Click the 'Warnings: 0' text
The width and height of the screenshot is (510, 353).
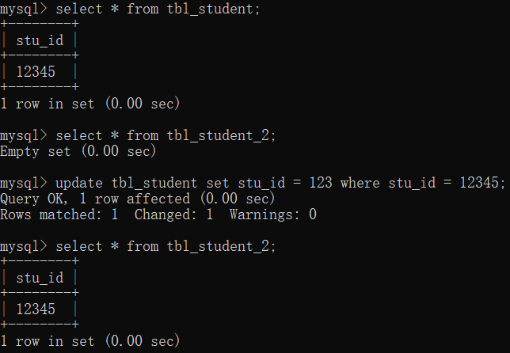pos(273,214)
